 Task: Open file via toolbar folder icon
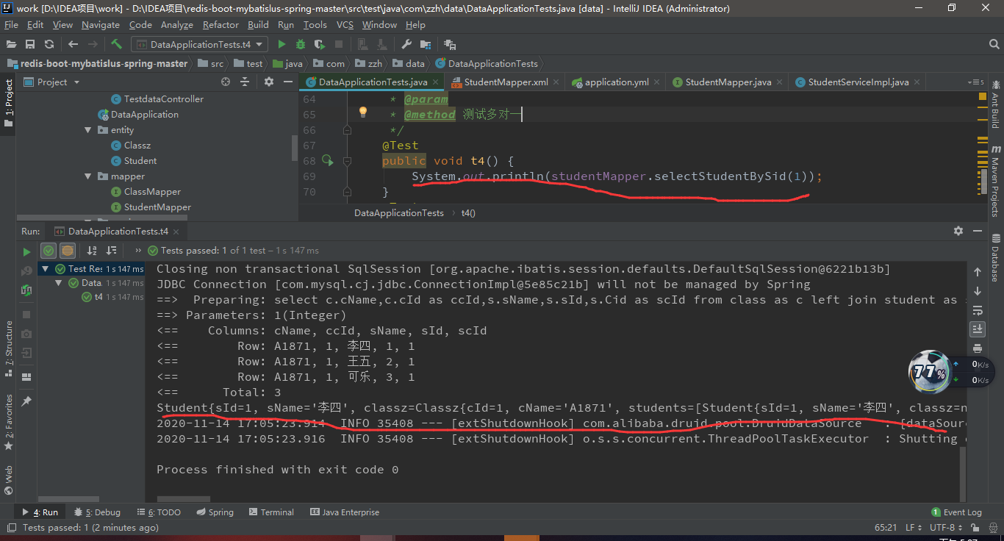click(x=11, y=44)
